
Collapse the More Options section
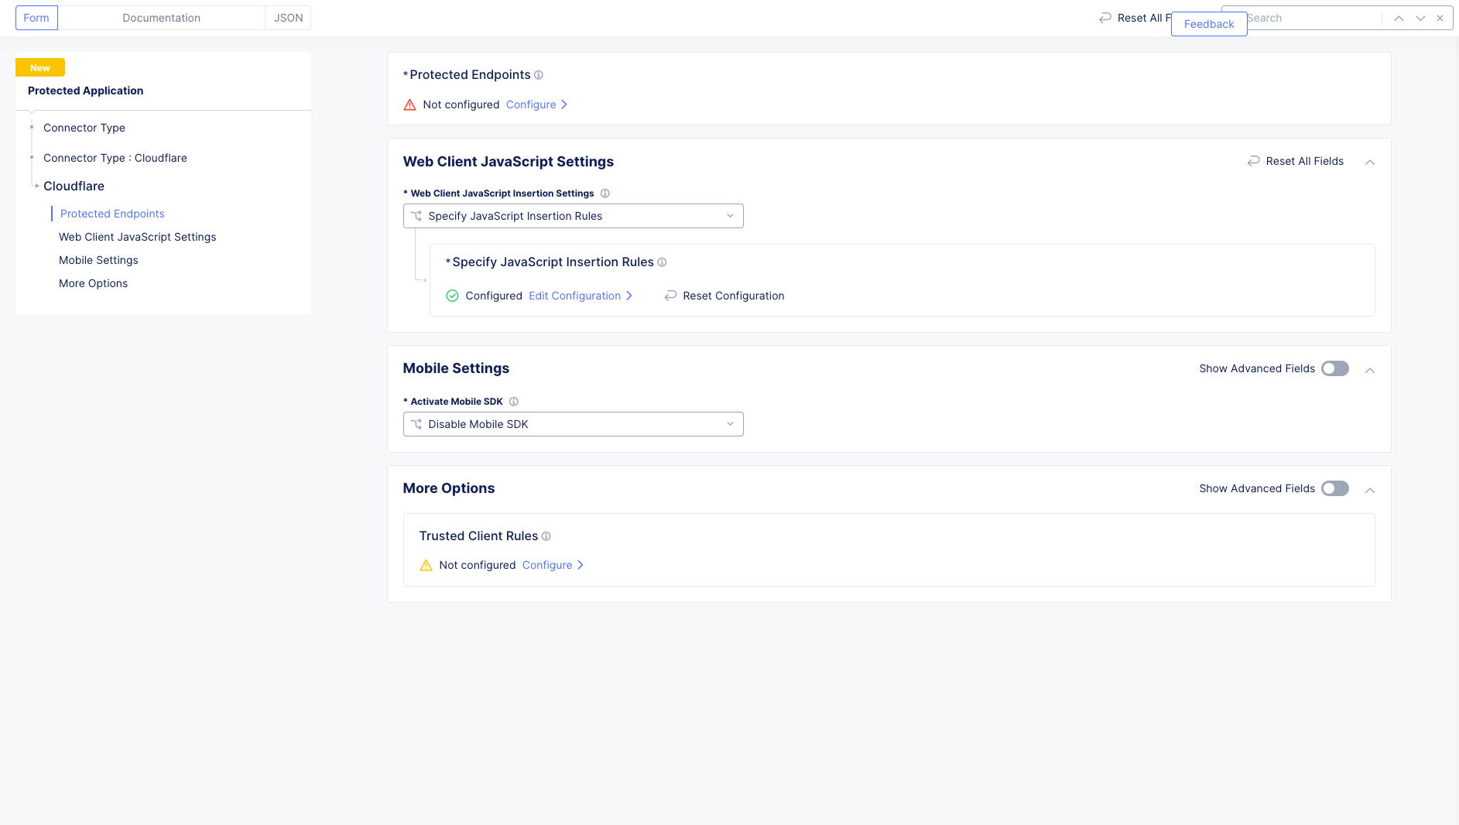[x=1369, y=490]
